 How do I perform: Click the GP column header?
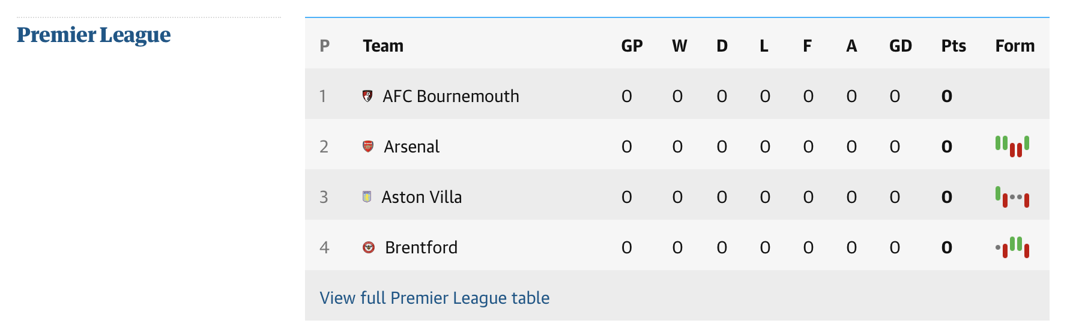[x=632, y=46]
